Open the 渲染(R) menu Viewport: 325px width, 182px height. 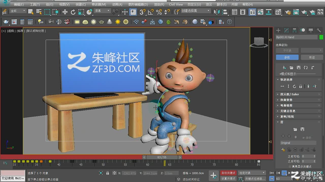[x=159, y=4]
